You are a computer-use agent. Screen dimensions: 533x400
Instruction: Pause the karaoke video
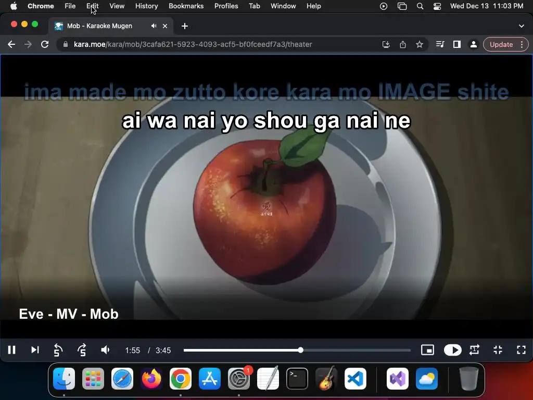click(12, 350)
